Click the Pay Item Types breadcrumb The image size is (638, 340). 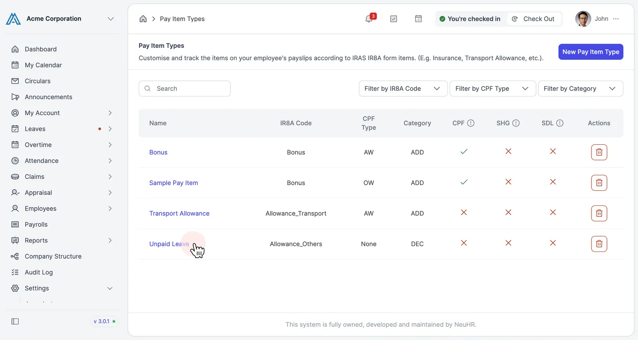[182, 19]
